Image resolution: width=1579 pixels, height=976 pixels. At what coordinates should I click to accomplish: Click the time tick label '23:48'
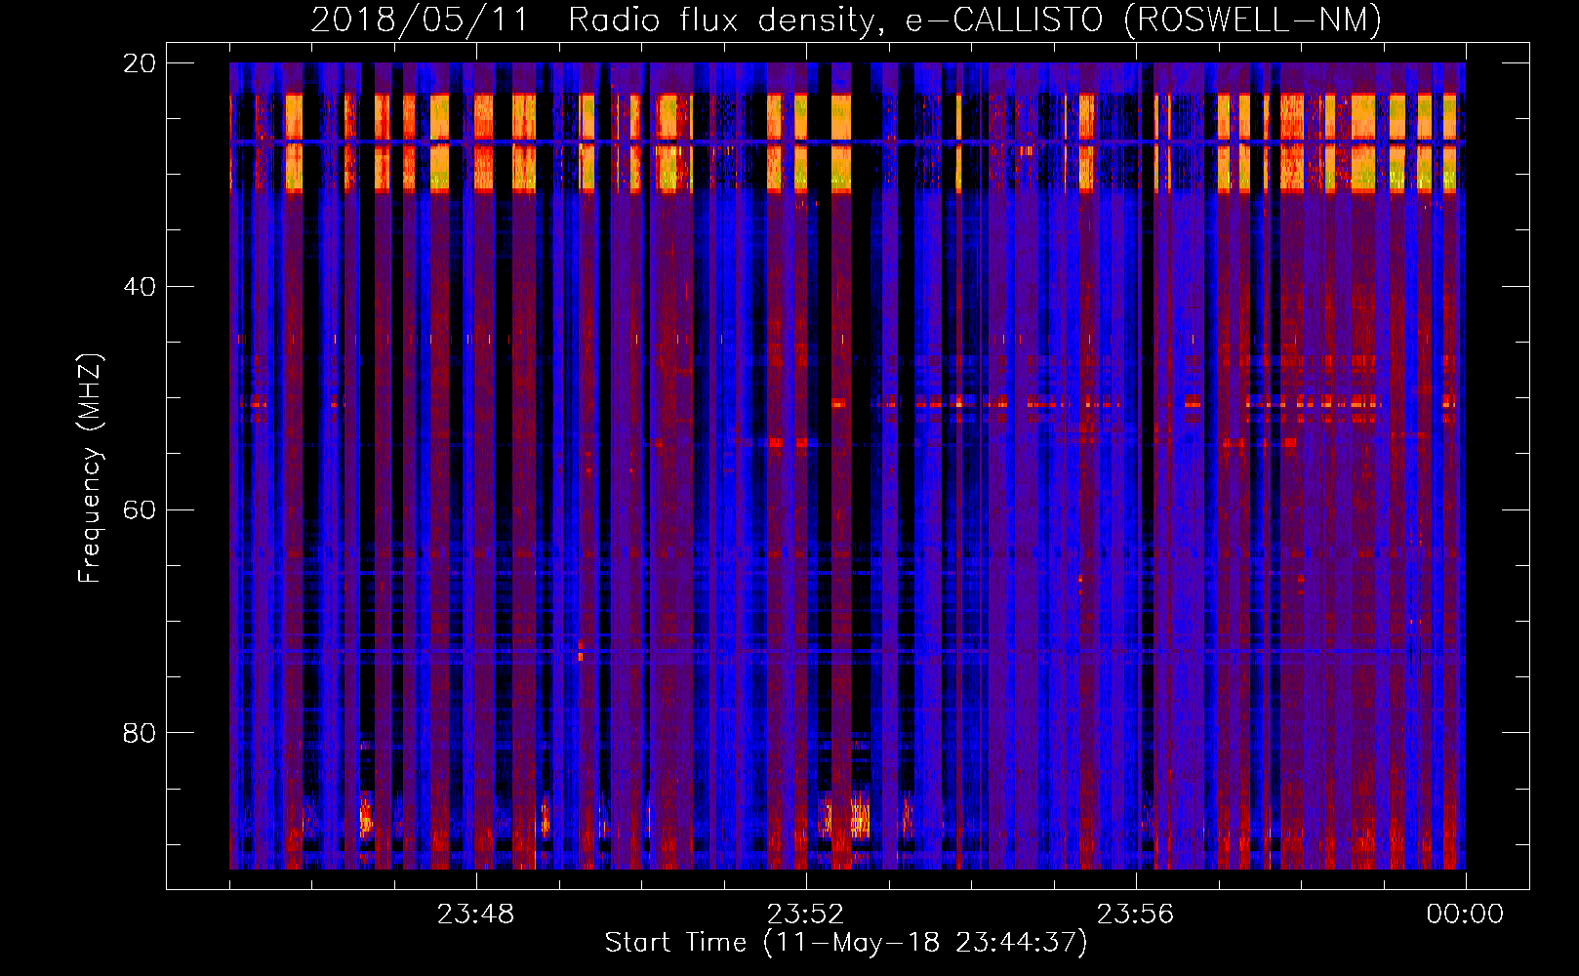pyautogui.click(x=475, y=915)
